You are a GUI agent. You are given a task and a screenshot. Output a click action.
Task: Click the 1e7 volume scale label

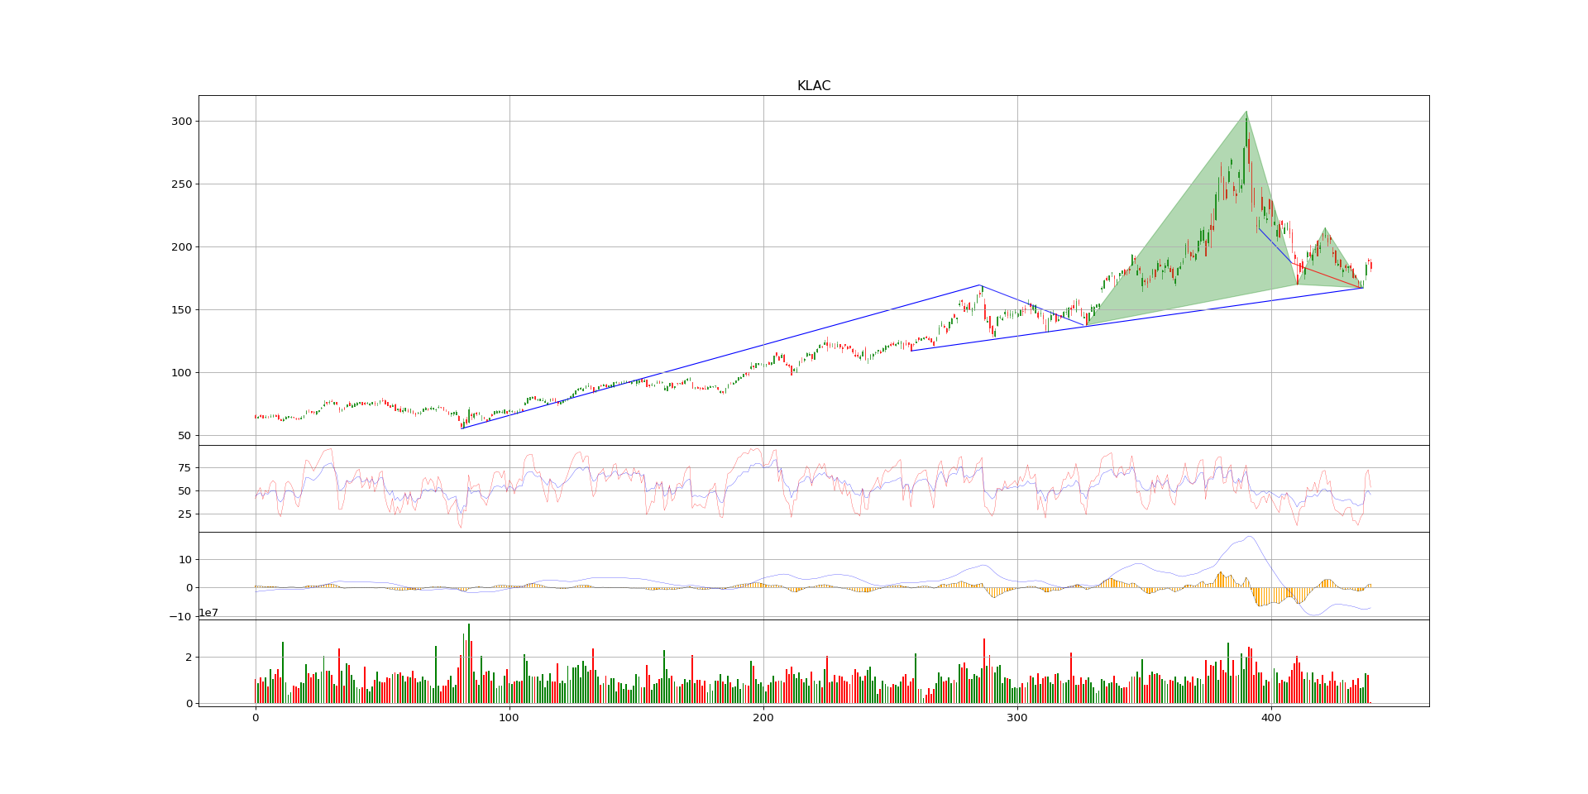click(x=208, y=613)
